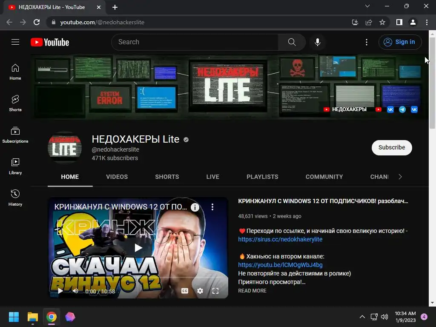
Task: Switch to VIDEOS tab
Action: pos(117,177)
